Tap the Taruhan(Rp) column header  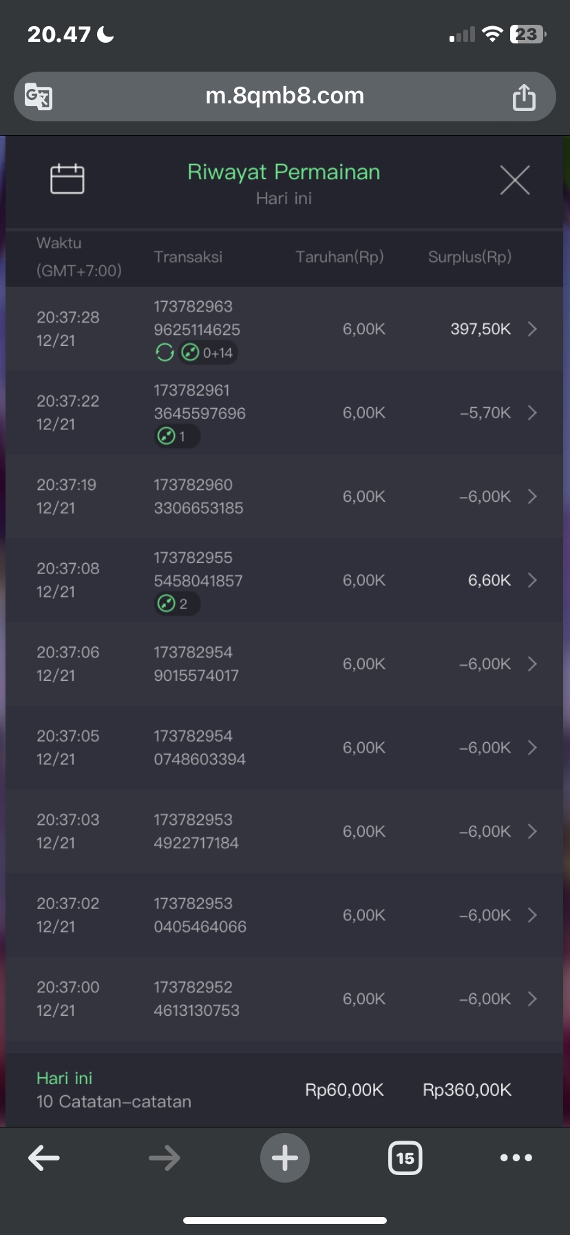[x=339, y=257]
